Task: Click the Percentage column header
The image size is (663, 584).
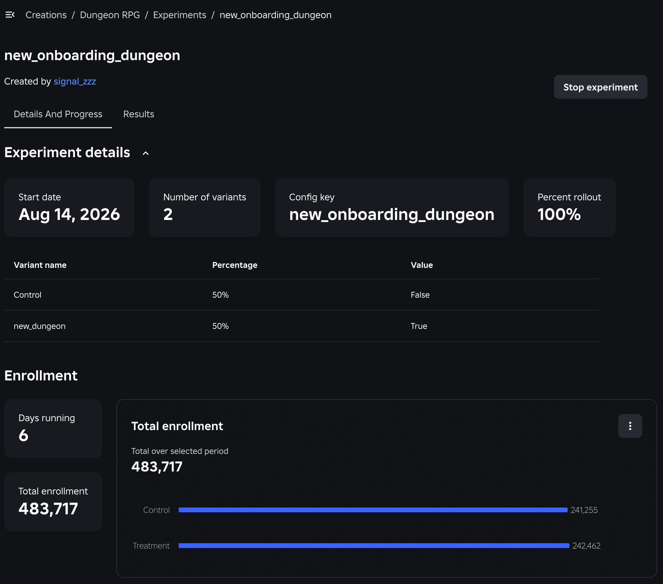Action: click(x=235, y=265)
